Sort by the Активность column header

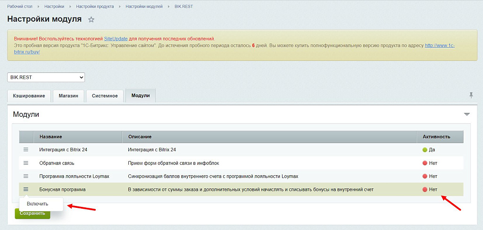[x=436, y=136]
